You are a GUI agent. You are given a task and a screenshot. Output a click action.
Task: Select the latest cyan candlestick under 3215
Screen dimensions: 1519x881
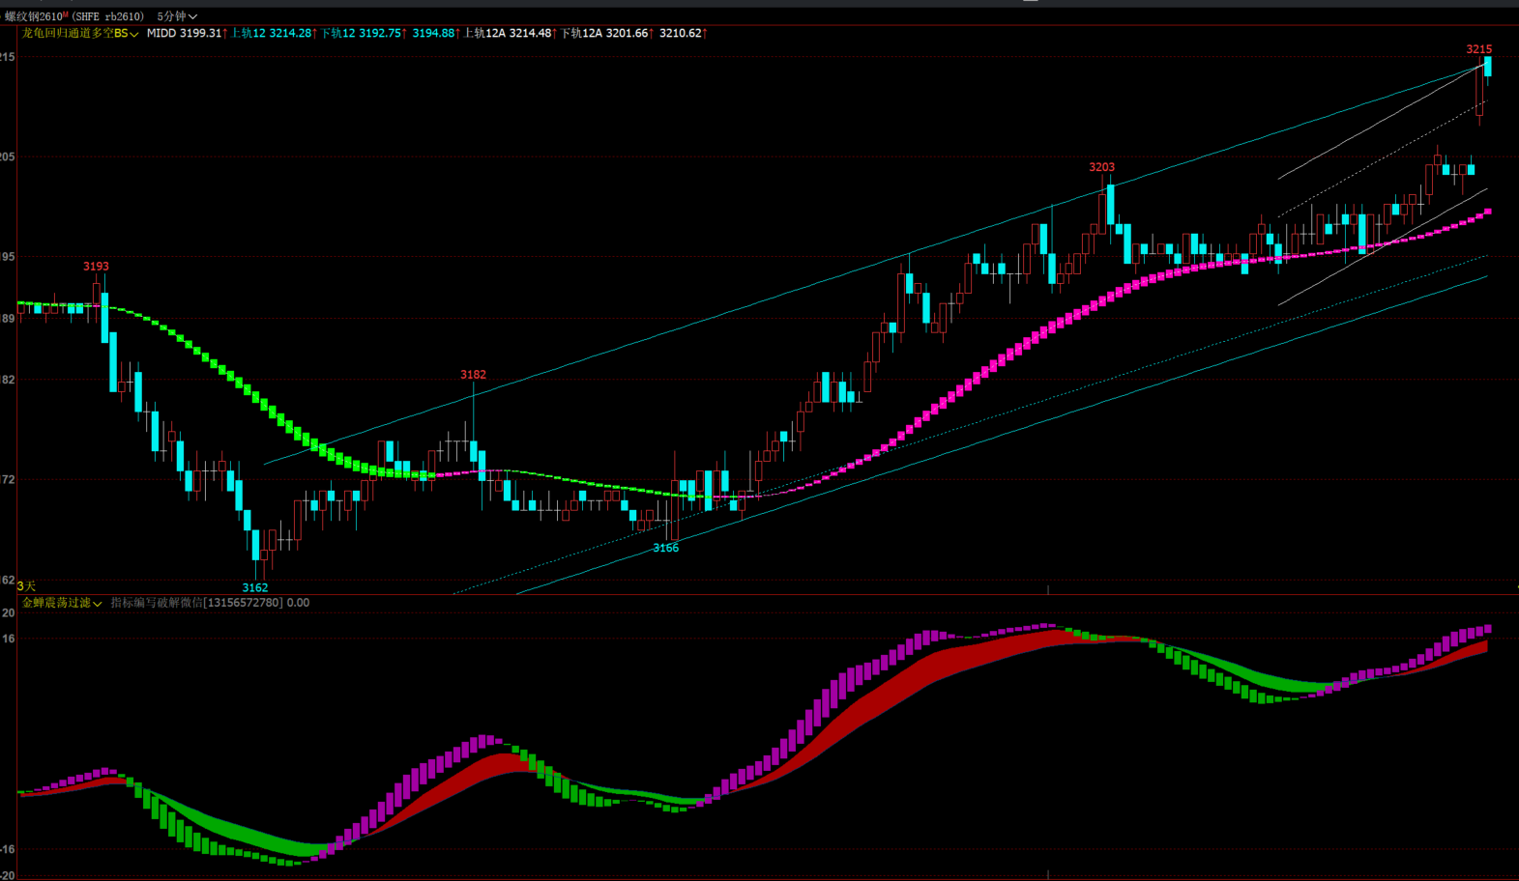[1488, 66]
